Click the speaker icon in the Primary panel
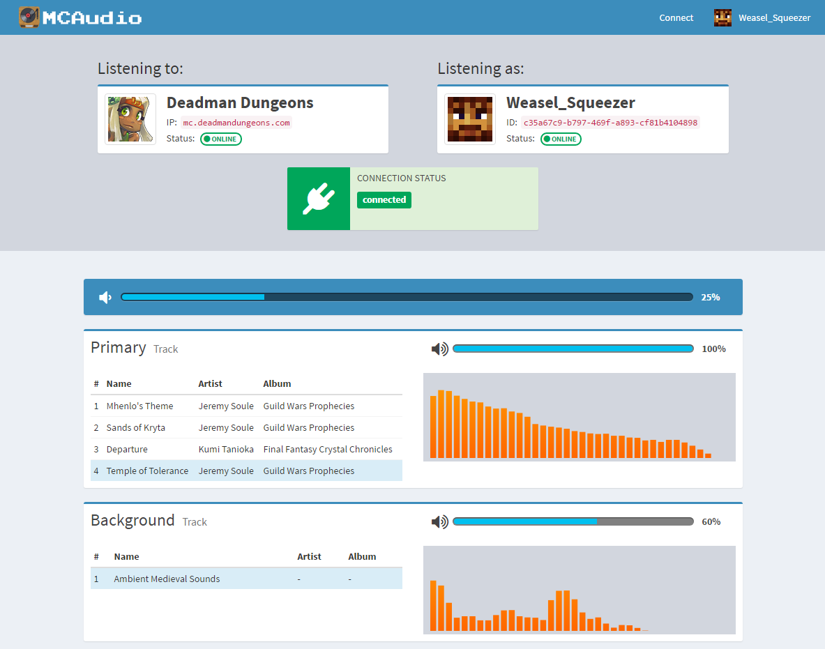825x649 pixels. click(439, 349)
